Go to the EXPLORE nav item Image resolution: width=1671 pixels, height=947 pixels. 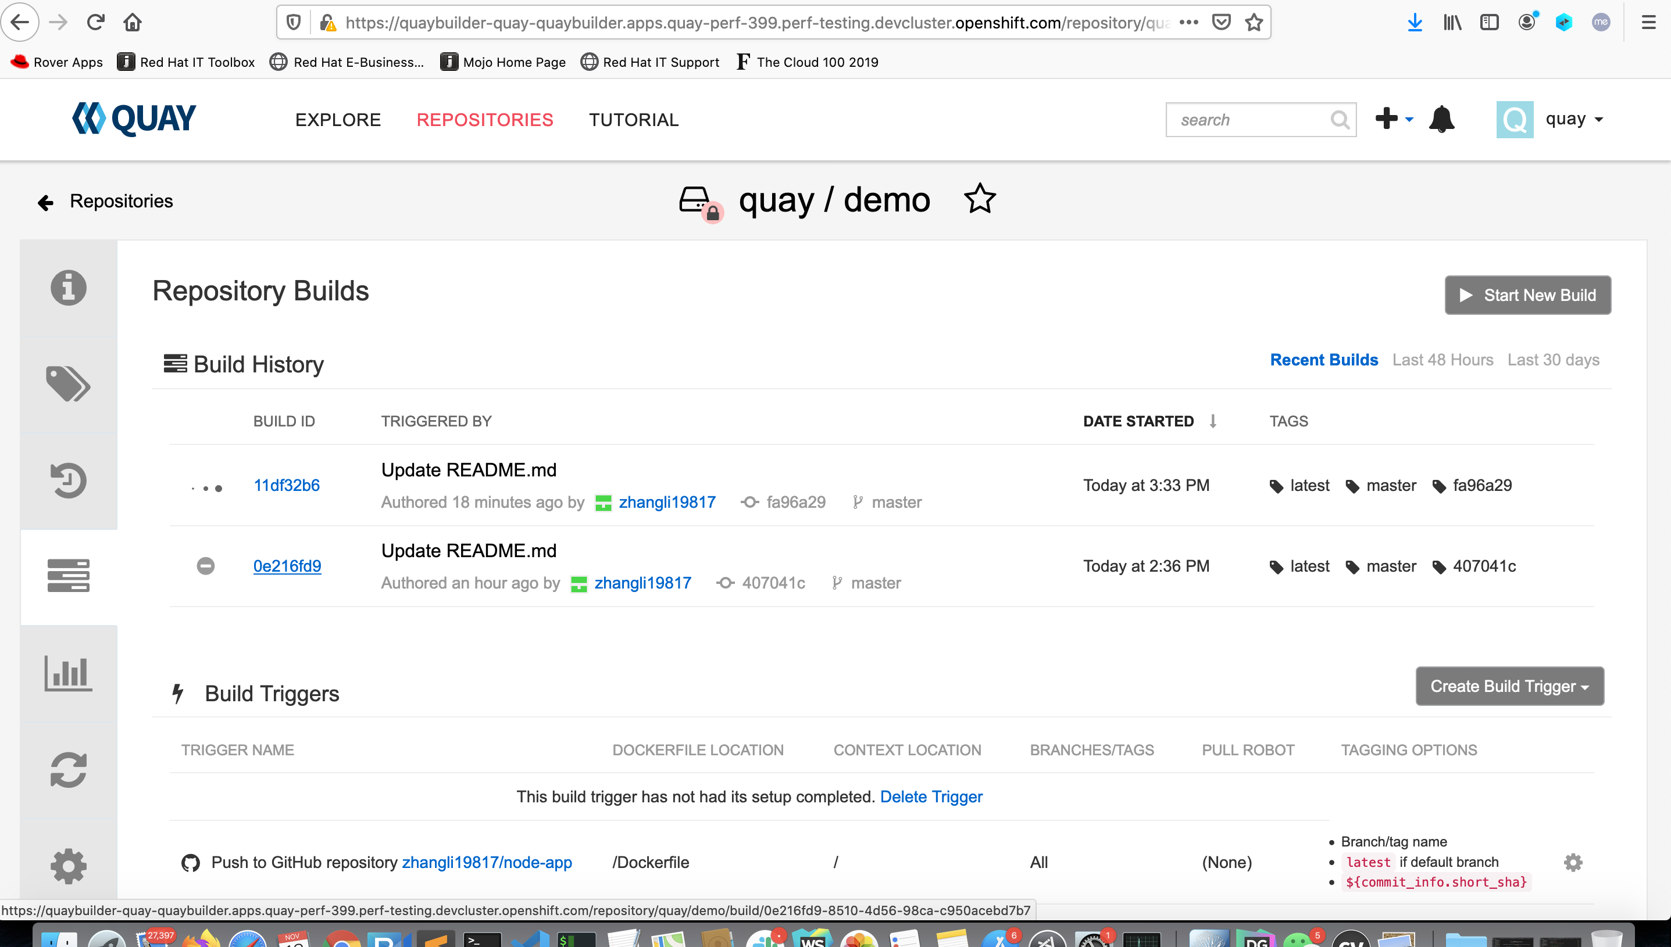[338, 120]
